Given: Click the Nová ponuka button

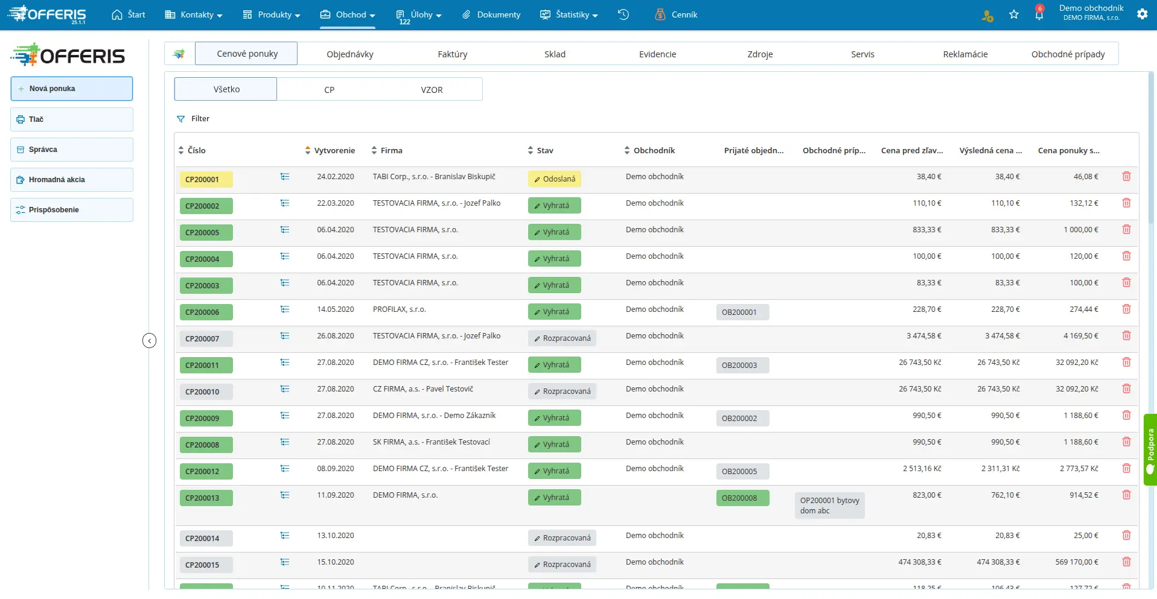Looking at the screenshot, I should point(72,89).
